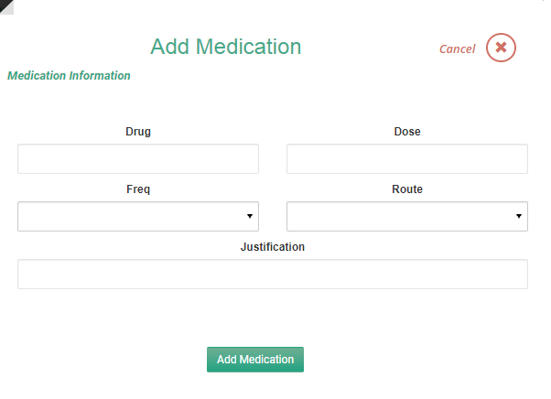This screenshot has width=551, height=399.
Task: Click the dark corner icon at top-left
Action: [x=6, y=7]
